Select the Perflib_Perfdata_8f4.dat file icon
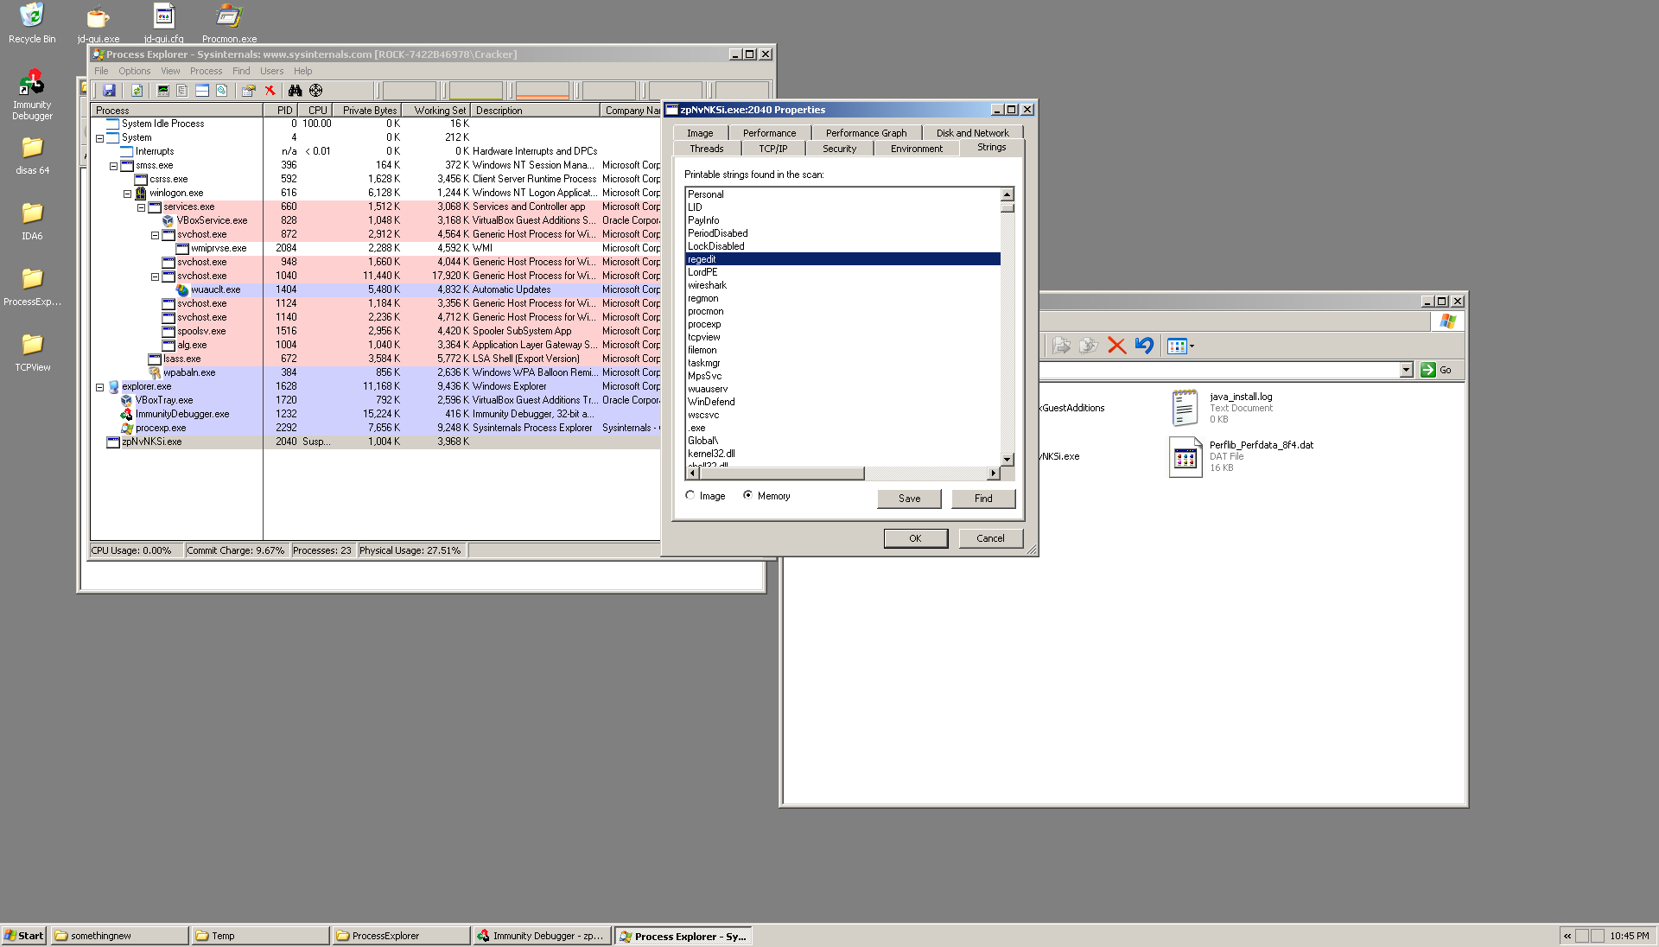The image size is (1659, 947). (x=1185, y=456)
